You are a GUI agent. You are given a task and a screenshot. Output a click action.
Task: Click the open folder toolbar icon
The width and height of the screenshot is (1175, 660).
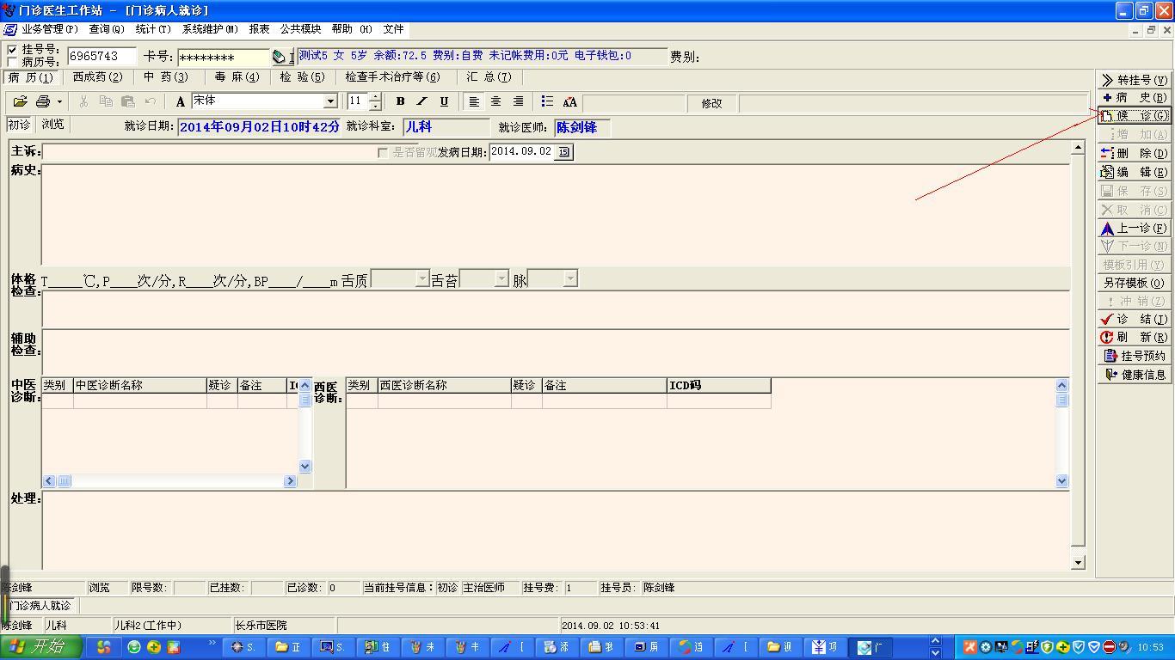pos(21,101)
